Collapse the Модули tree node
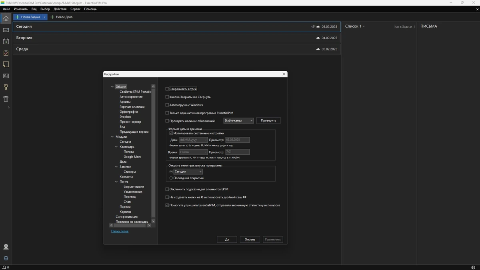 point(112,137)
